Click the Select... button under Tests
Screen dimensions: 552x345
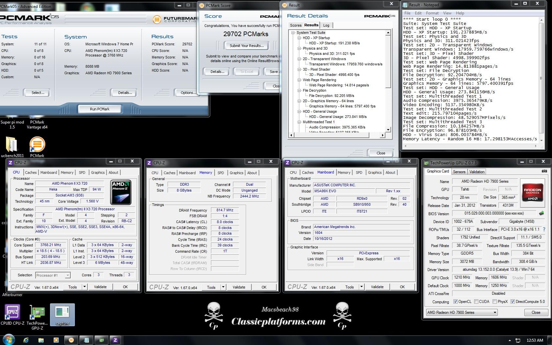click(38, 93)
